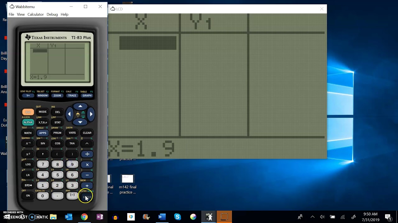This screenshot has height=223, width=398.
Task: Open volume control in system tray
Action: pos(322,217)
